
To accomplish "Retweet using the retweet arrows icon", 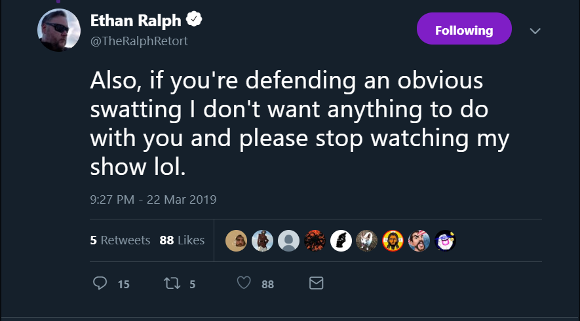I will 172,283.
